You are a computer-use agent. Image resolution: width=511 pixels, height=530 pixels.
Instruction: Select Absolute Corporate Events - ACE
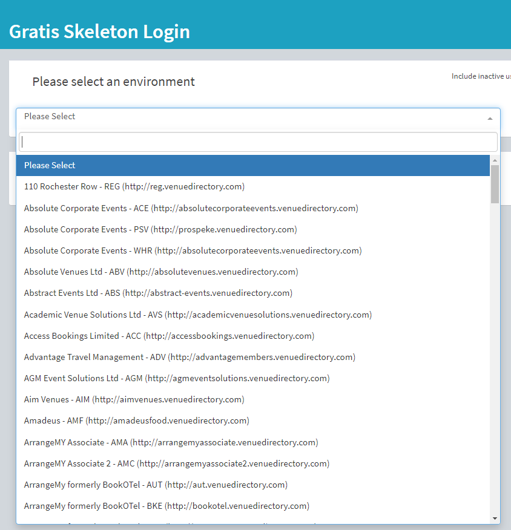[x=253, y=208]
